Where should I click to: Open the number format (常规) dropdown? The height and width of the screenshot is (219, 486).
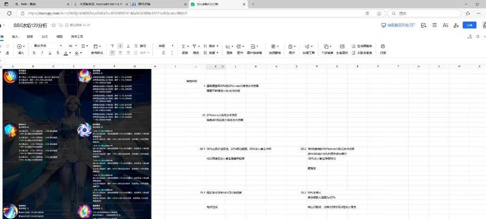coord(166,46)
